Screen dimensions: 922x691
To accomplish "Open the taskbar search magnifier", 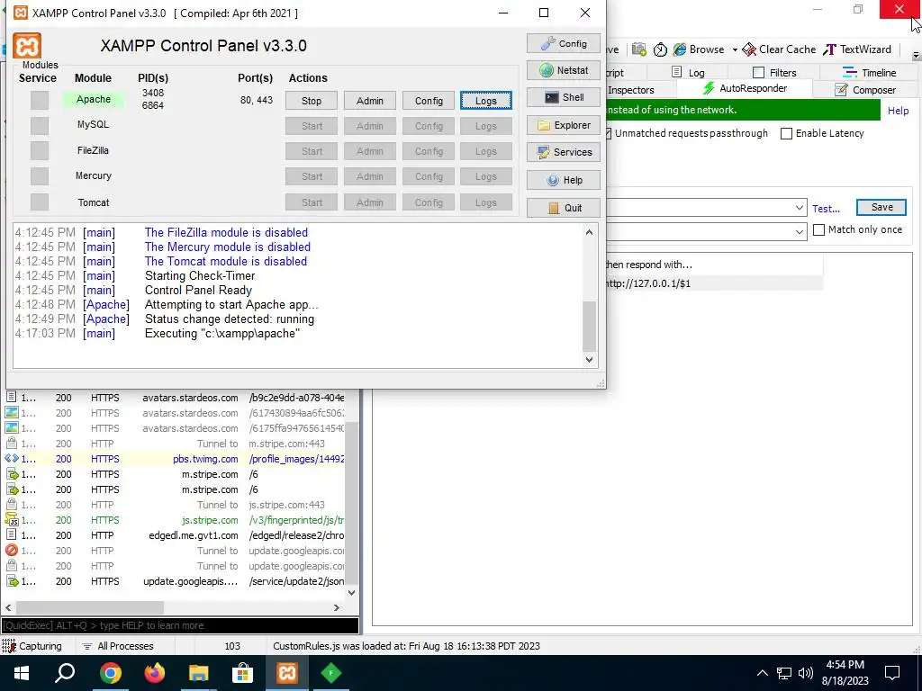I will 65,673.
